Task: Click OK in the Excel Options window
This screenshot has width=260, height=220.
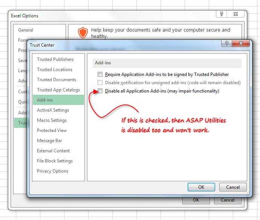Action: (x=196, y=200)
